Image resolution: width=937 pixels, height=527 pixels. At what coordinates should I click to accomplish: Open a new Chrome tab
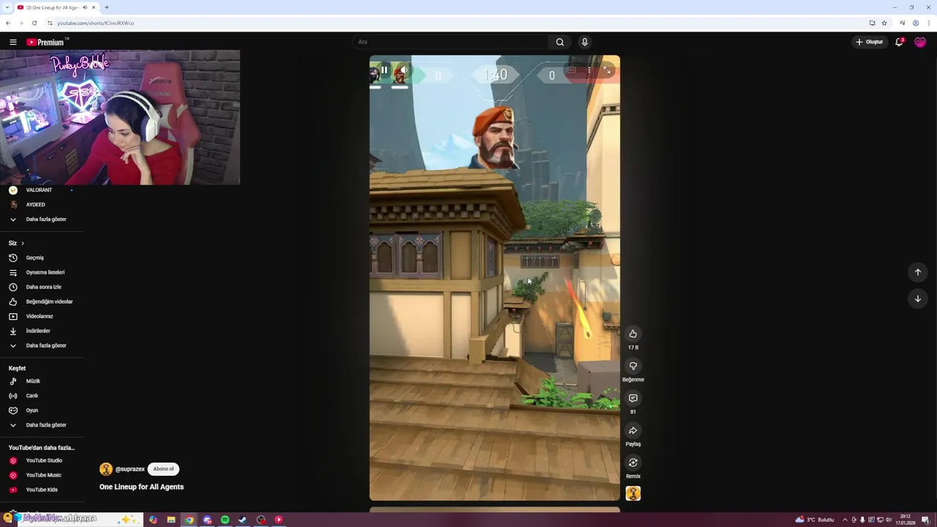[x=107, y=7]
